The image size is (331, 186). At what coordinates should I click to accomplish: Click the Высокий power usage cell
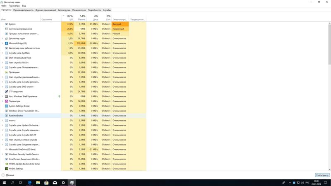tap(120, 24)
